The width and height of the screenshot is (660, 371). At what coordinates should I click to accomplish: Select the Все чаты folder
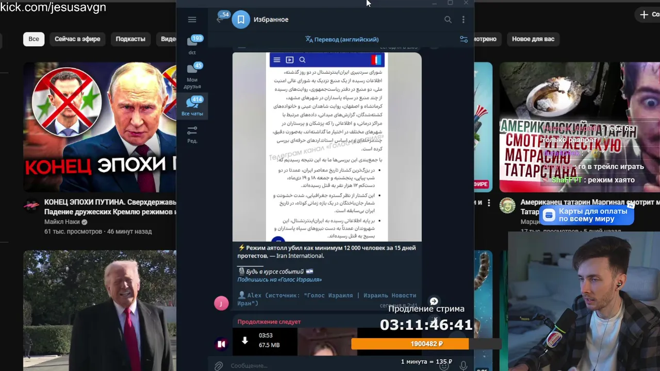point(192,106)
